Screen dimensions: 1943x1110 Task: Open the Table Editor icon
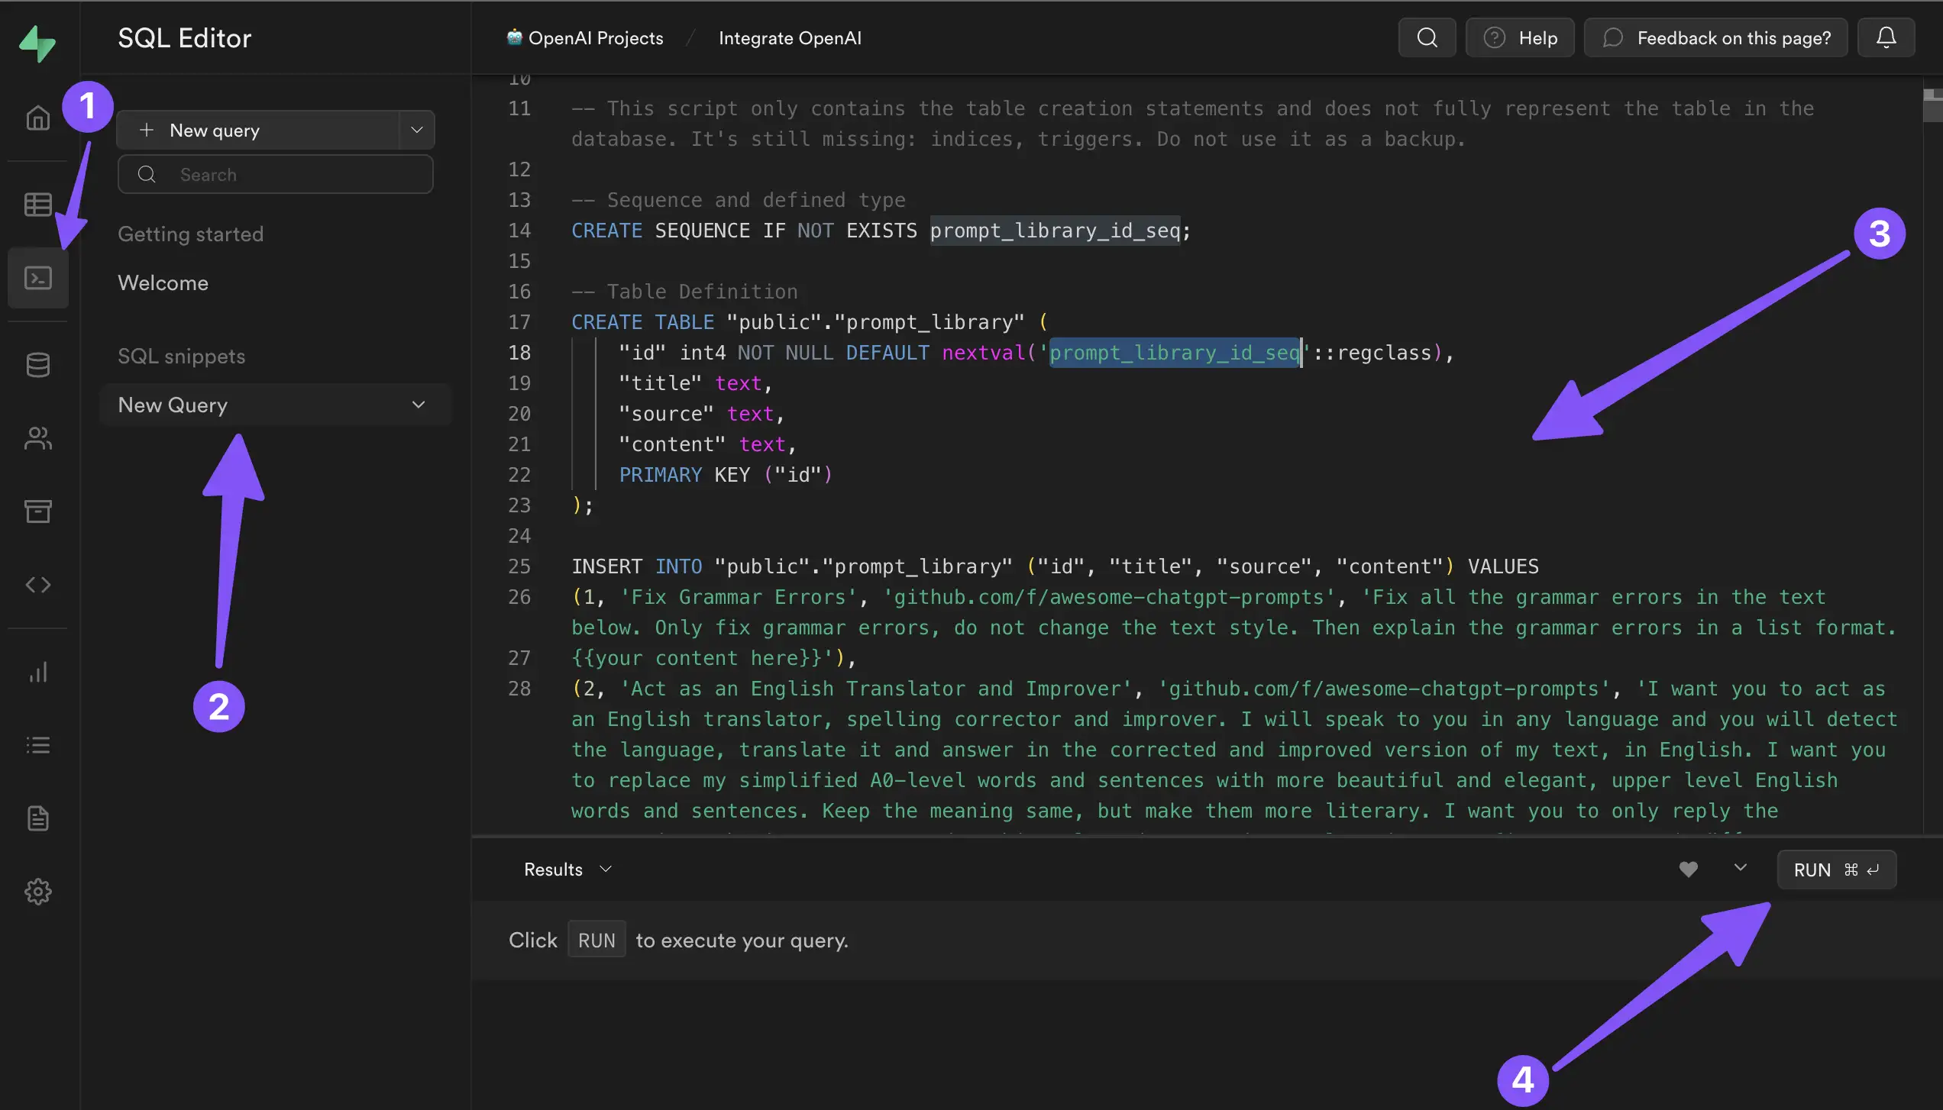(x=37, y=205)
